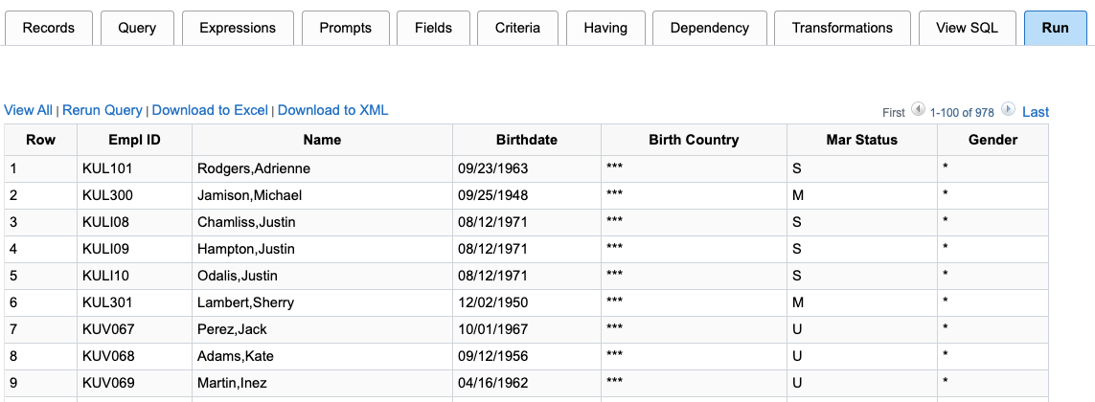The height and width of the screenshot is (402, 1095).
Task: Switch to the Transformations tab
Action: coord(842,28)
